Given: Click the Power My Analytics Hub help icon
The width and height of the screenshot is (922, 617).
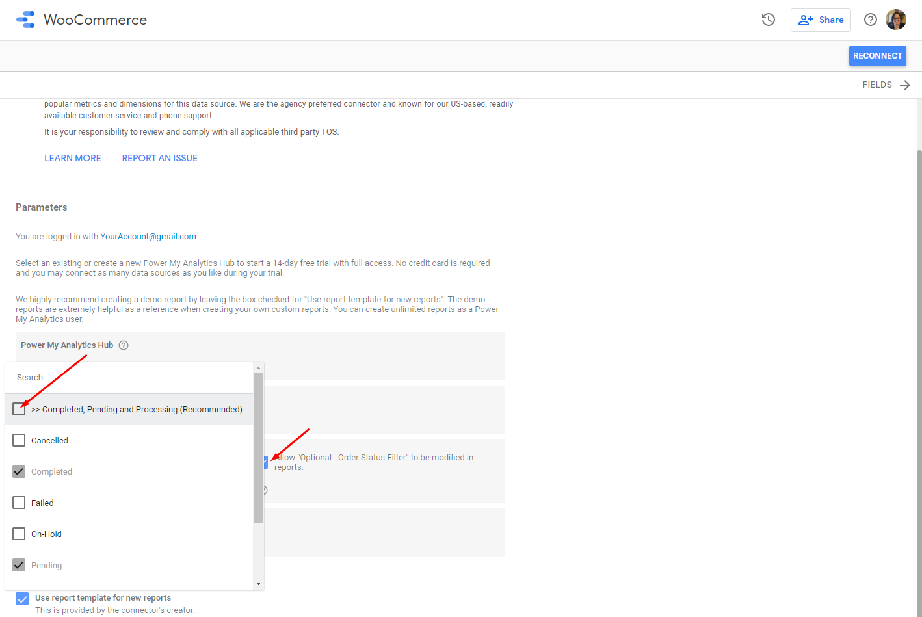Looking at the screenshot, I should (x=124, y=345).
